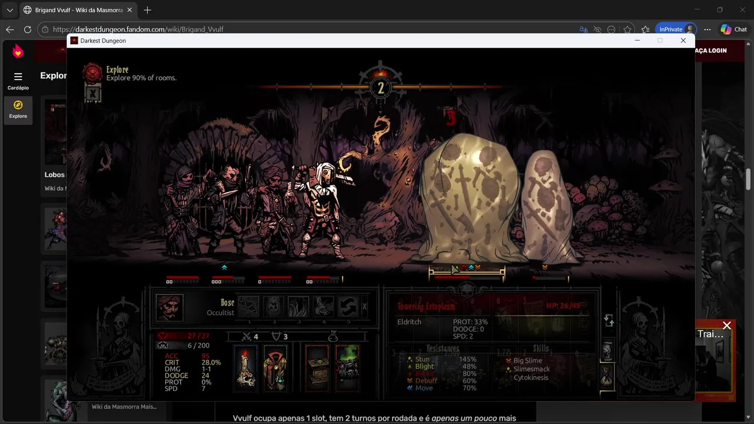
Task: View site information lock icon
Action: (45, 29)
